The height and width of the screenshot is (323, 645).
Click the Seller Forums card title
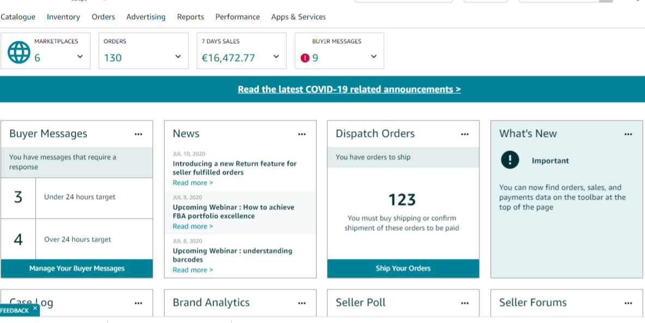[x=533, y=302]
